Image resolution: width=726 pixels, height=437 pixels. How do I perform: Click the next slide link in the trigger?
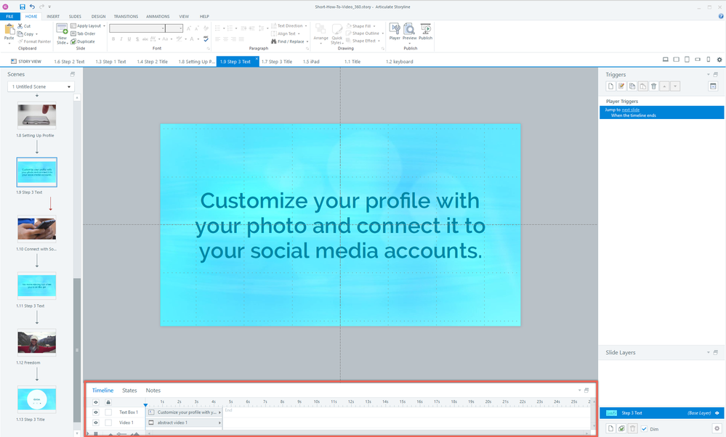click(x=631, y=110)
